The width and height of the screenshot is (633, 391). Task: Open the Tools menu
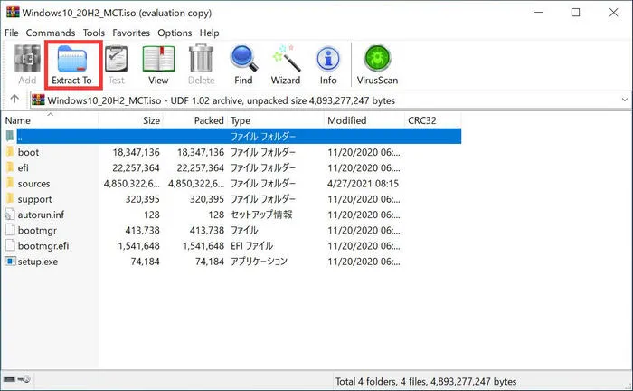[94, 33]
